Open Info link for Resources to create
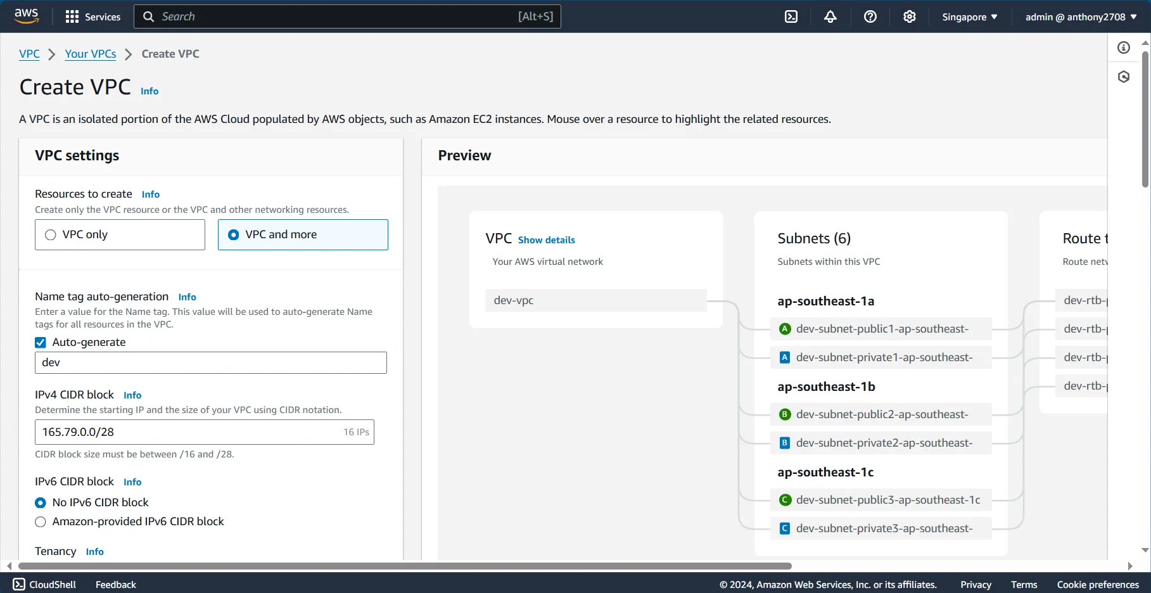The image size is (1151, 593). tap(151, 194)
